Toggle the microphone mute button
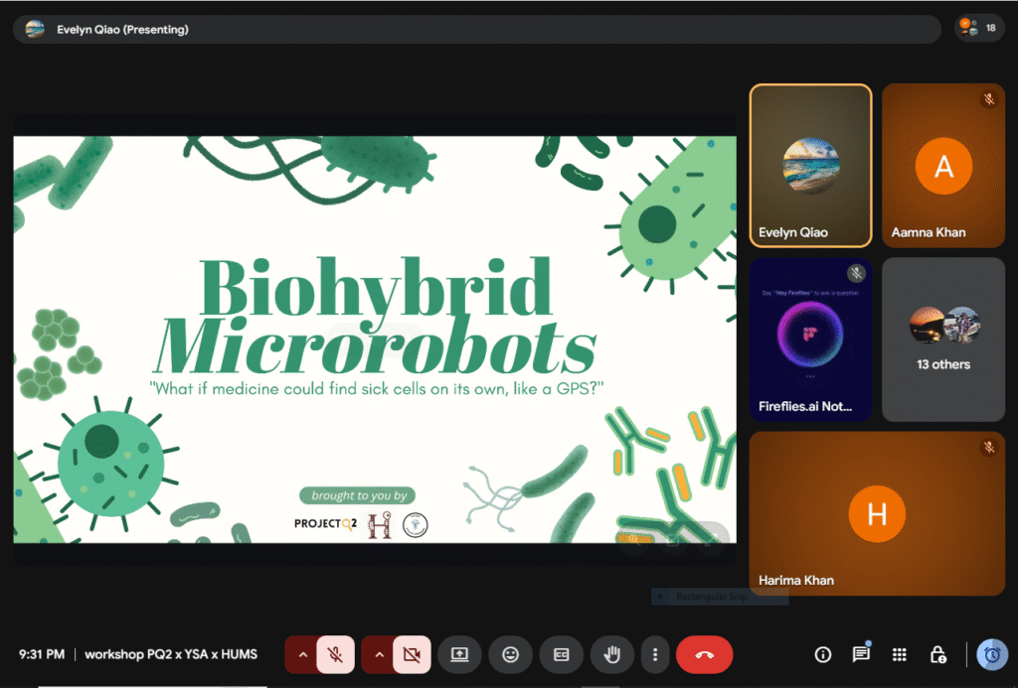Viewport: 1018px width, 688px height. [x=336, y=655]
